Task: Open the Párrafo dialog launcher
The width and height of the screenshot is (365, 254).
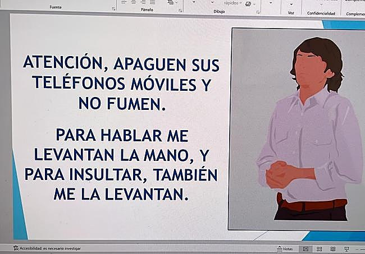Action: tap(180, 11)
